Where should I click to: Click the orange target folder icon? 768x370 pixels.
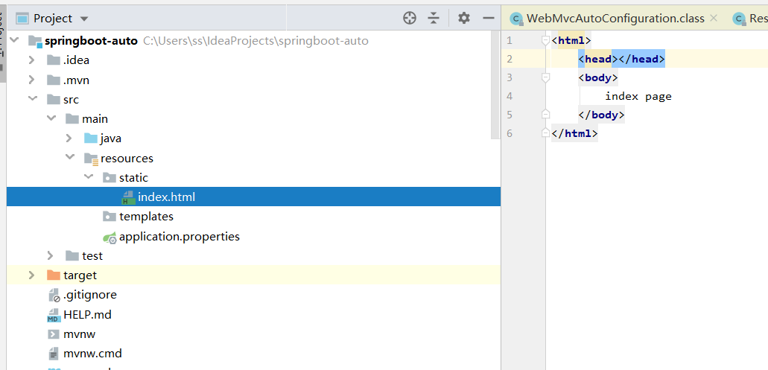click(54, 275)
